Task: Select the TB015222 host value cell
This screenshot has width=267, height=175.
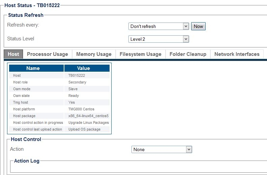Action: pos(77,76)
